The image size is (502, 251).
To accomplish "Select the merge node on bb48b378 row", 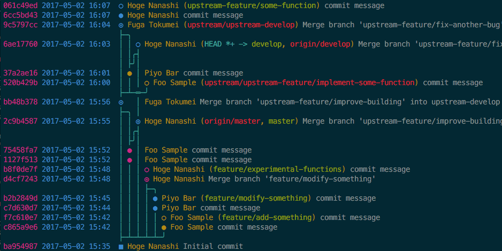I will tap(121, 102).
